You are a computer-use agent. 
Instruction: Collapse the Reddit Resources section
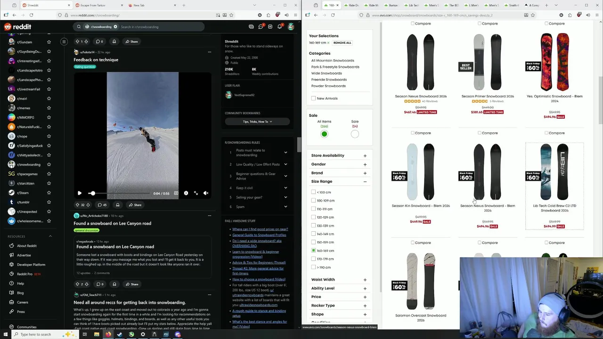click(50, 236)
